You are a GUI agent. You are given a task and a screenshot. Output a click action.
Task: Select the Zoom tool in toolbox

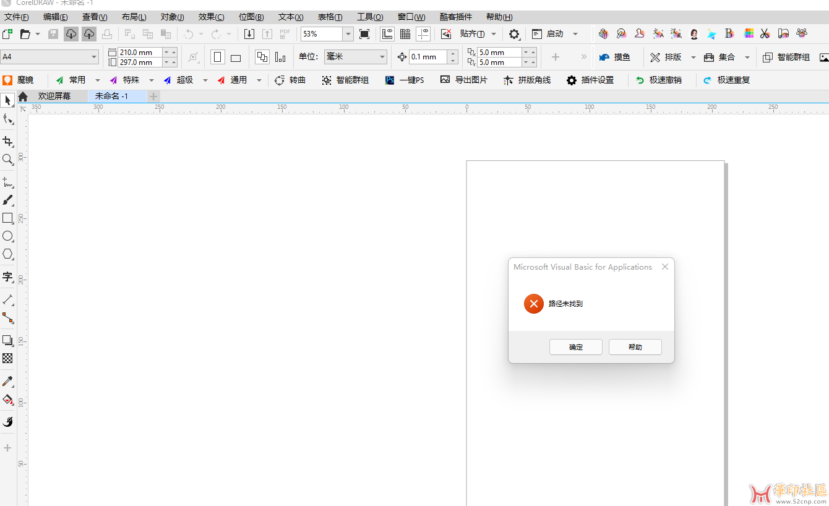tap(8, 160)
